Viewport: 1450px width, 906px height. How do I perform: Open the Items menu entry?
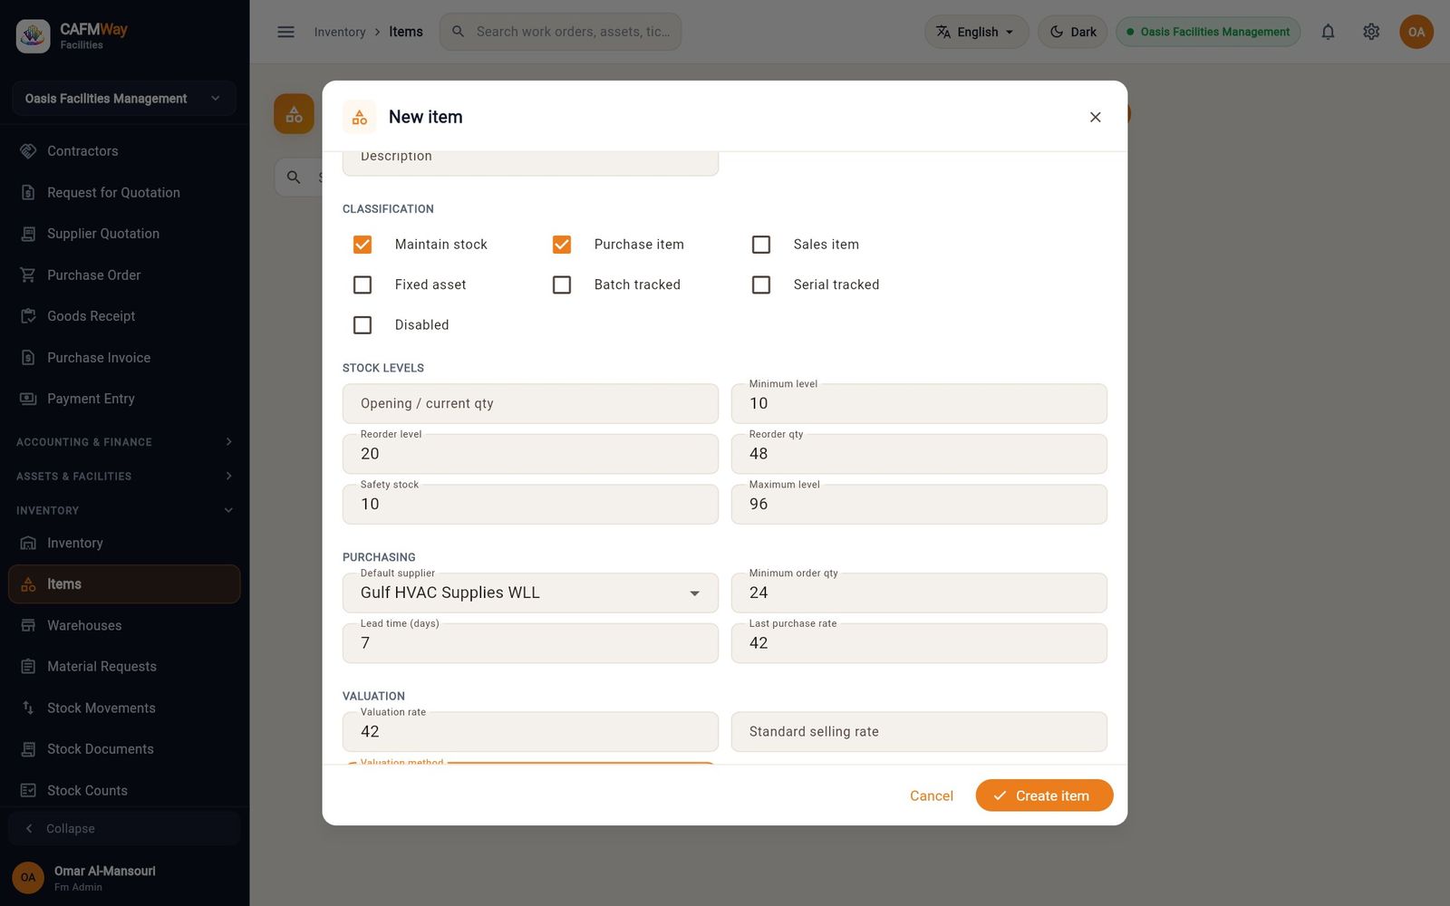coord(124,584)
